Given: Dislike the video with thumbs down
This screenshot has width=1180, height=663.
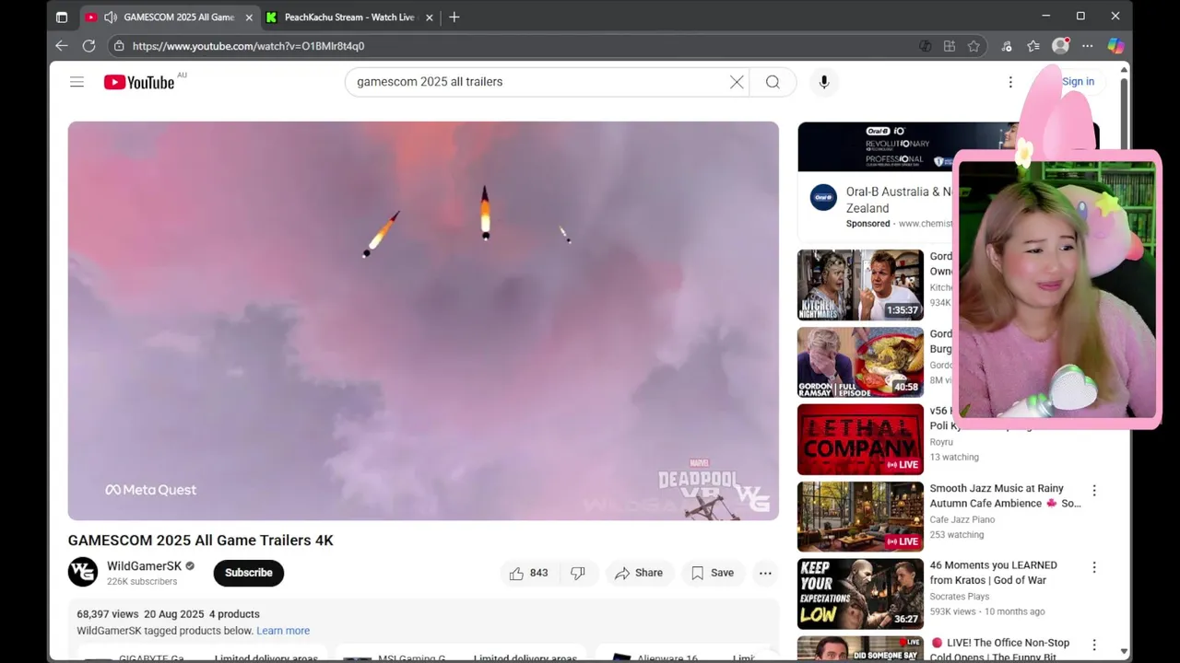Looking at the screenshot, I should point(578,573).
